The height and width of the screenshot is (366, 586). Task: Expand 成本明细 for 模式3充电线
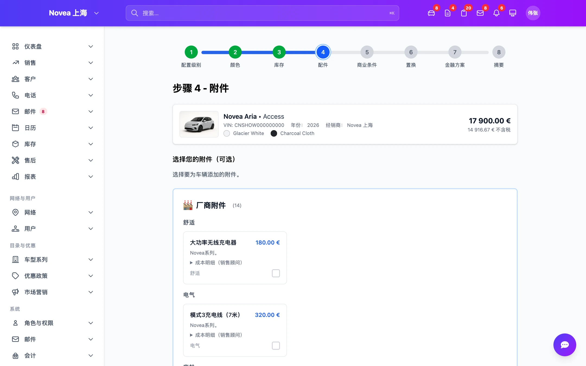click(216, 335)
